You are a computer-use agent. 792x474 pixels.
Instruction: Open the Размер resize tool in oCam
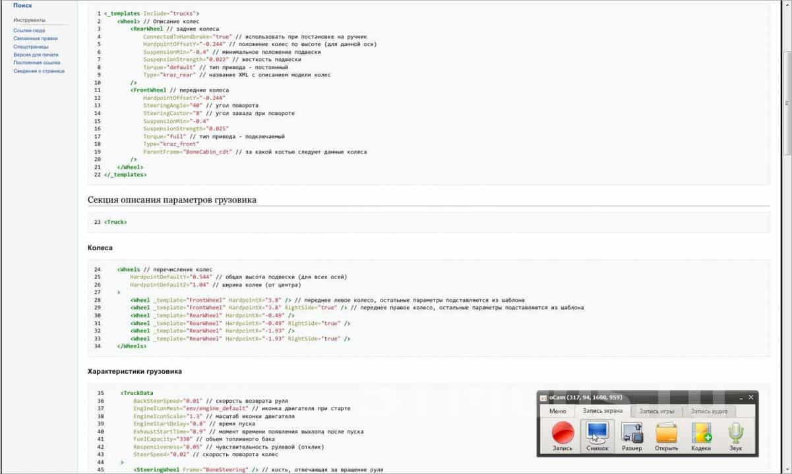coord(631,434)
